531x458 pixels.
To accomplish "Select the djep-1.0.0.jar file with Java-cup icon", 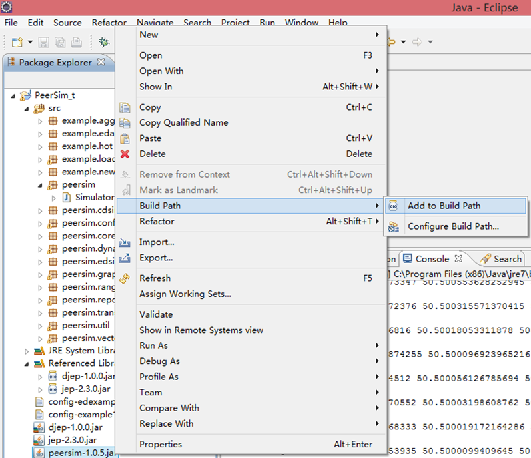I will [x=75, y=427].
